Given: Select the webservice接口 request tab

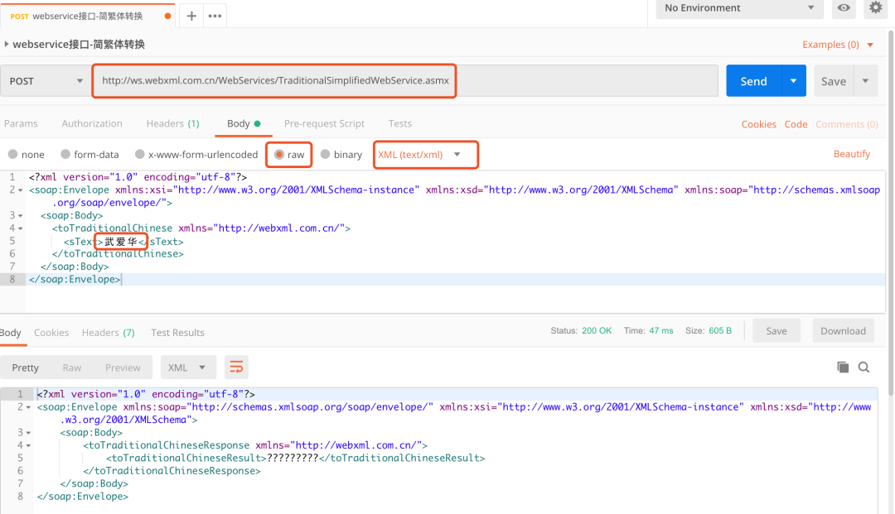Looking at the screenshot, I should 87,16.
